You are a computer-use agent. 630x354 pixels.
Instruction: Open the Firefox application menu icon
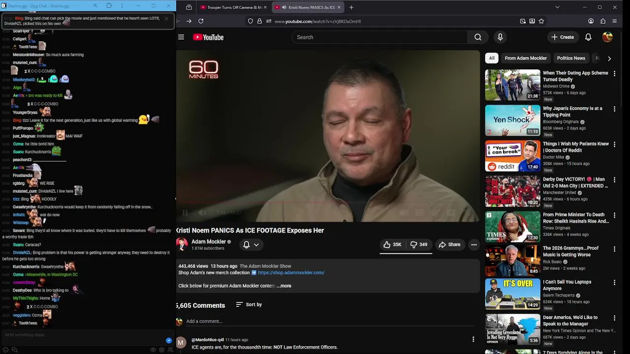pyautogui.click(x=615, y=21)
